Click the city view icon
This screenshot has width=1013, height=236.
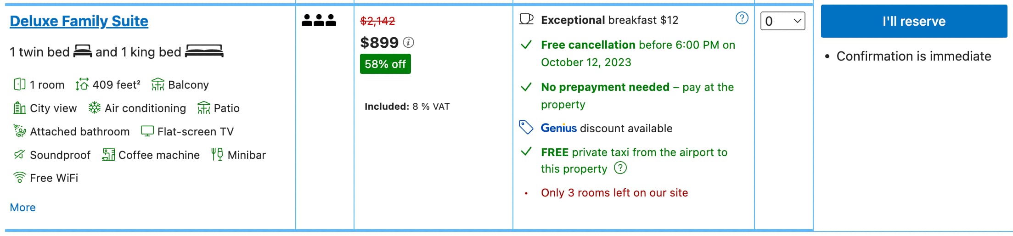click(19, 108)
